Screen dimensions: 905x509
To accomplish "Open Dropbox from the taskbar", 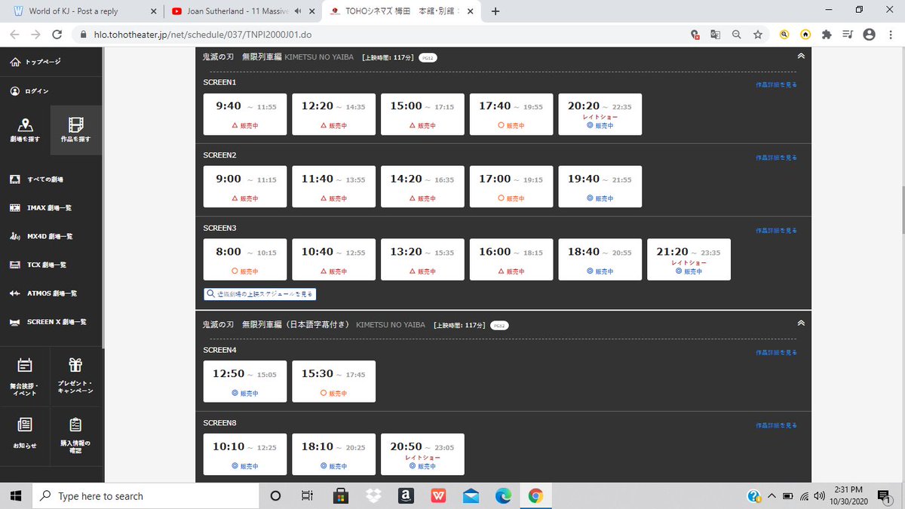I will click(373, 495).
